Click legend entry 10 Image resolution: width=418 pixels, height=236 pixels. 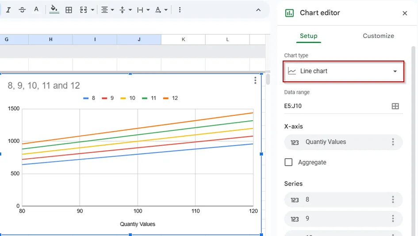[128, 98]
